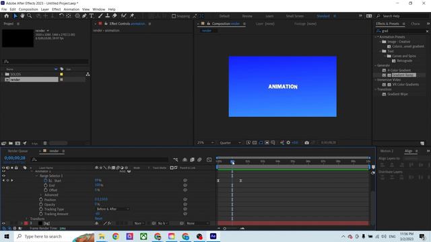
Task: Select the Horizontal Type tool
Action: coord(92,16)
